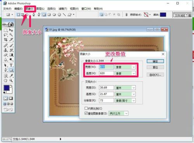Click the 自动(A)... button
Screen dimensions: 194x143
click(x=155, y=75)
